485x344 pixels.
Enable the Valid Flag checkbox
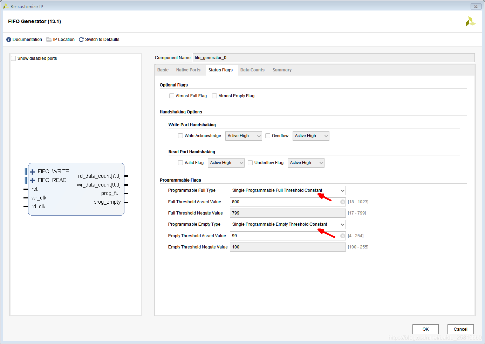pyautogui.click(x=180, y=163)
